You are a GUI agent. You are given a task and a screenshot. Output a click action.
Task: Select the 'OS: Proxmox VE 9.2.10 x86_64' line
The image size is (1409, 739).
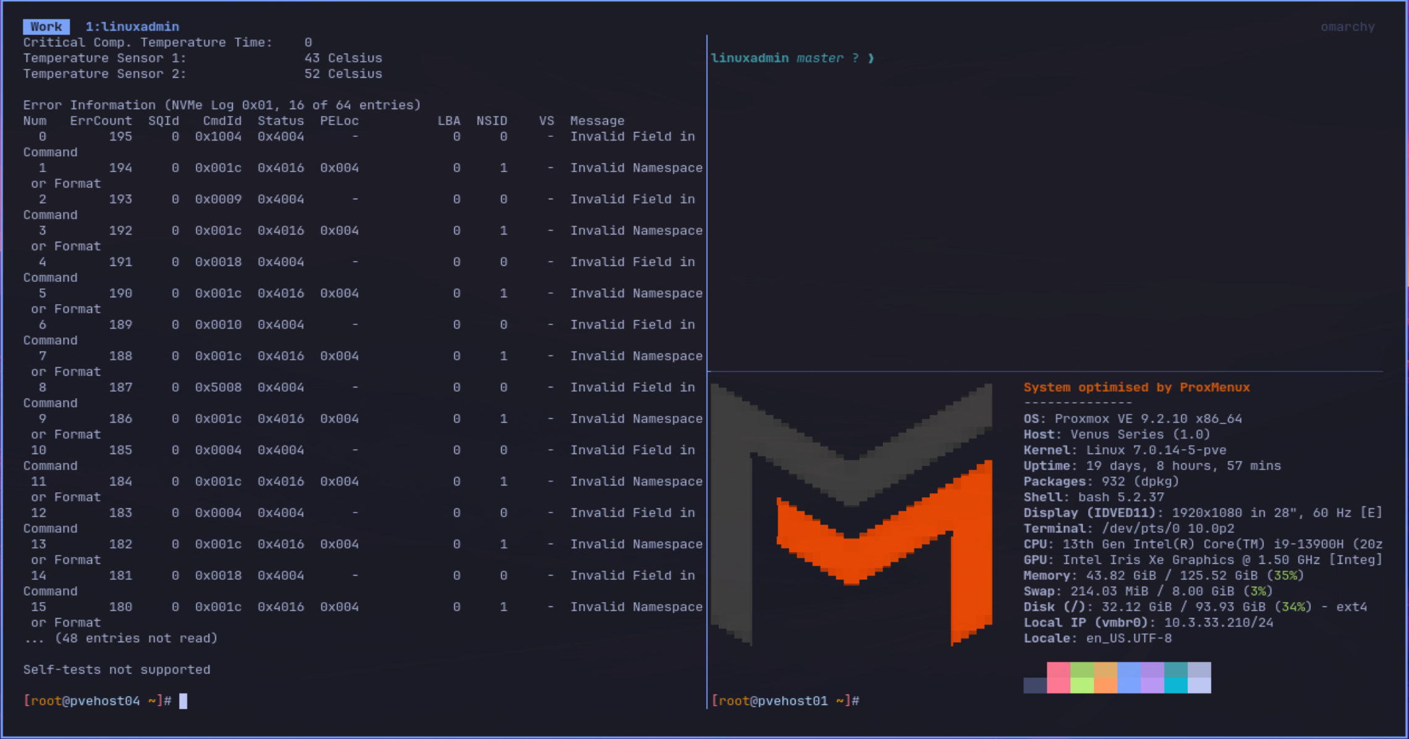tap(1133, 419)
